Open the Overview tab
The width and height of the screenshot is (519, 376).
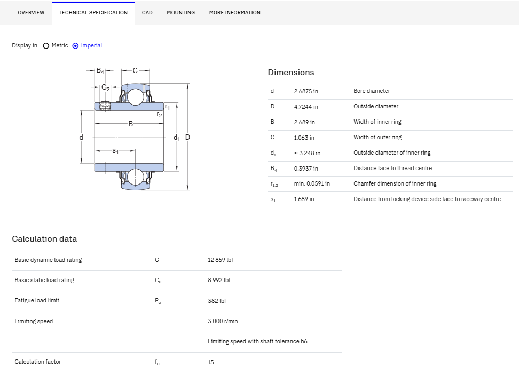(31, 13)
